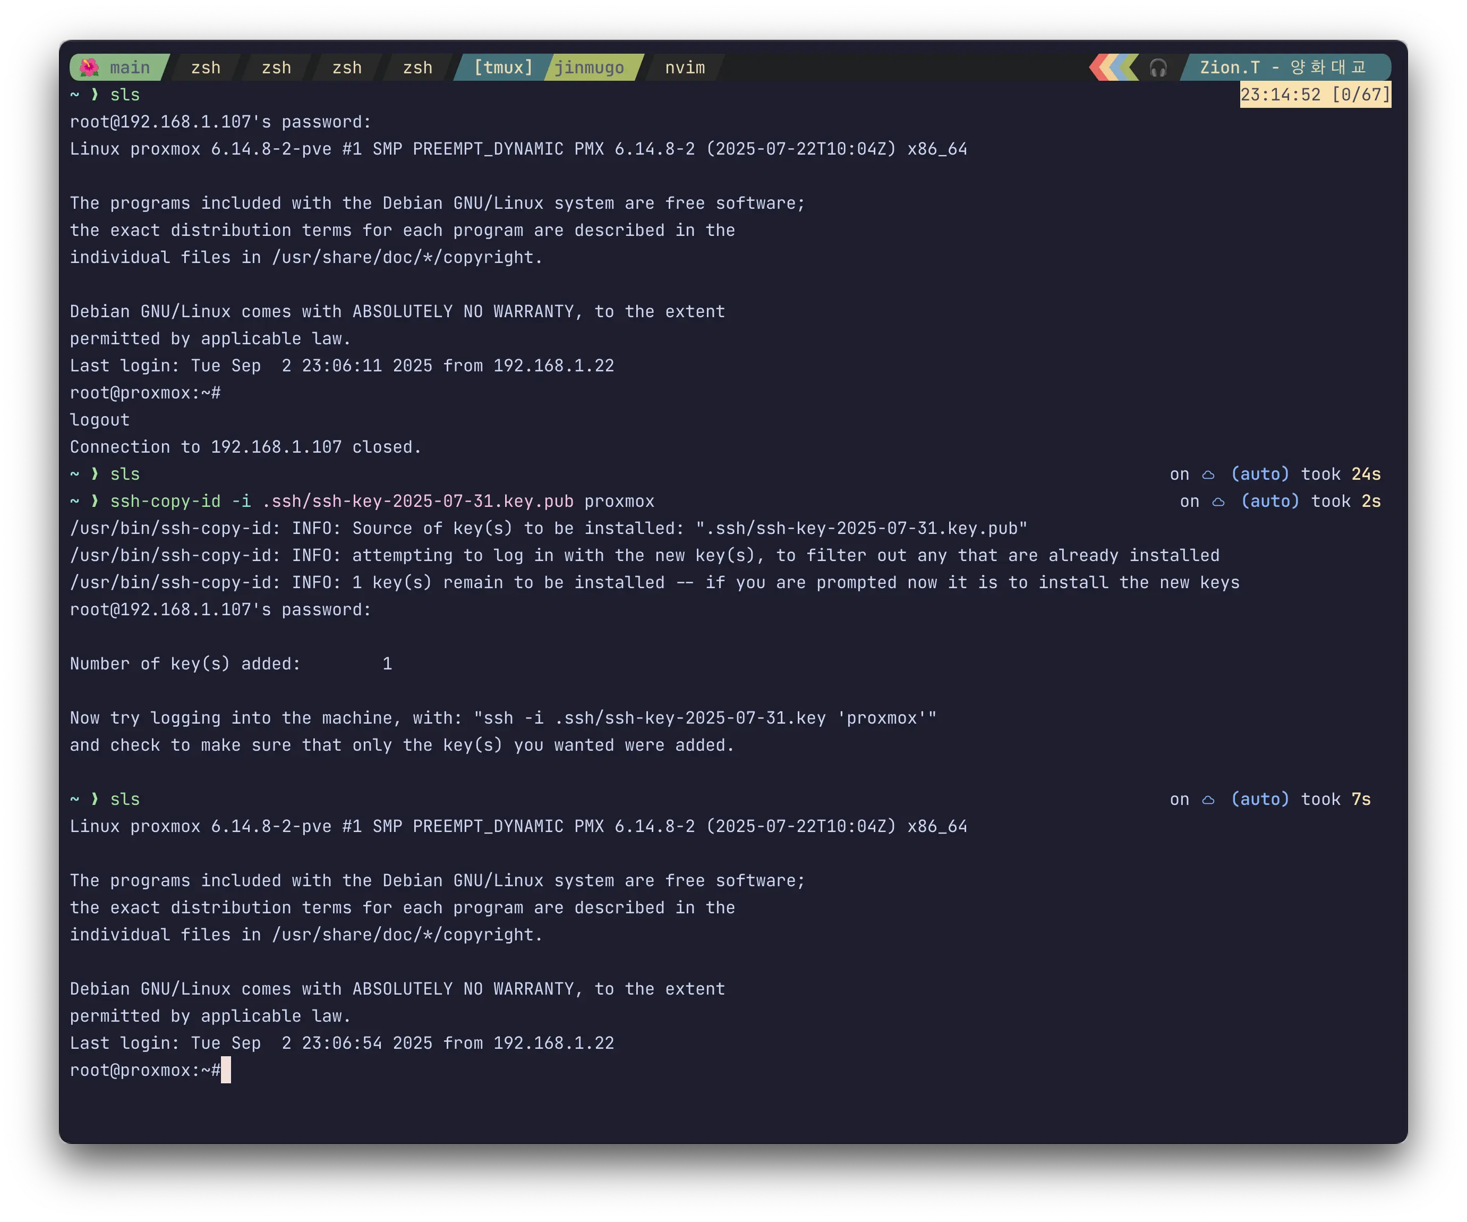Click the 23:14:52 [0/67] copy-mode indicator

[1315, 95]
